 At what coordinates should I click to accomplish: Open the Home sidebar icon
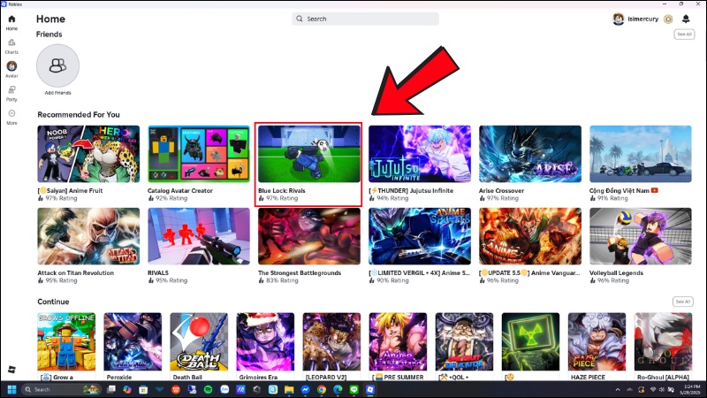[x=11, y=19]
